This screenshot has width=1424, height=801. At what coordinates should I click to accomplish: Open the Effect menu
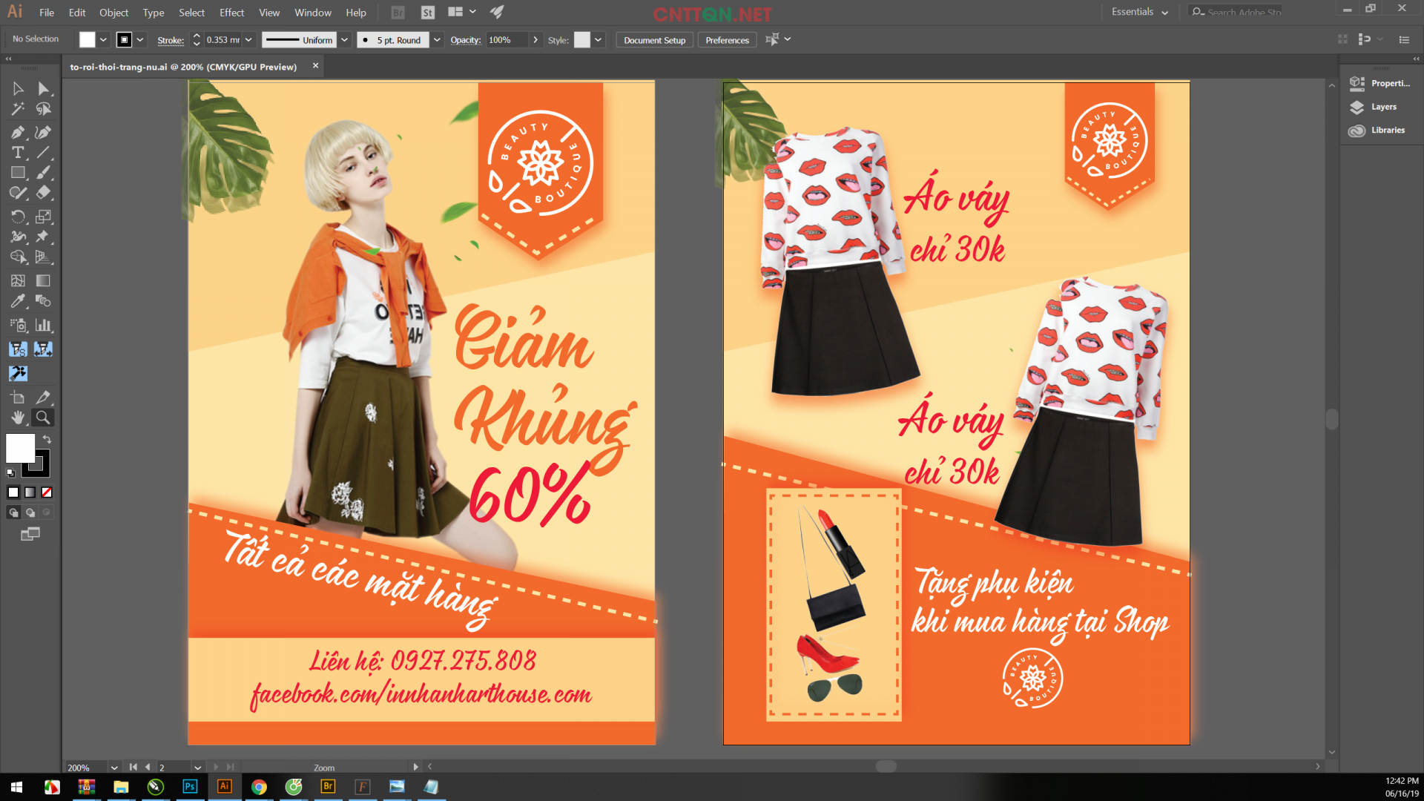click(x=231, y=13)
